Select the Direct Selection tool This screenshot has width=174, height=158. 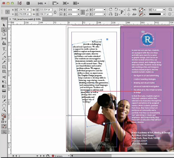(x=4, y=30)
